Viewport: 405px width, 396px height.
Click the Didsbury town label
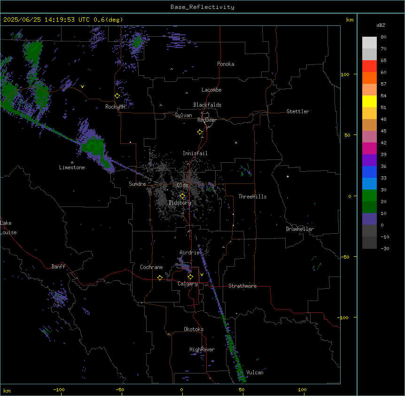pyautogui.click(x=180, y=203)
